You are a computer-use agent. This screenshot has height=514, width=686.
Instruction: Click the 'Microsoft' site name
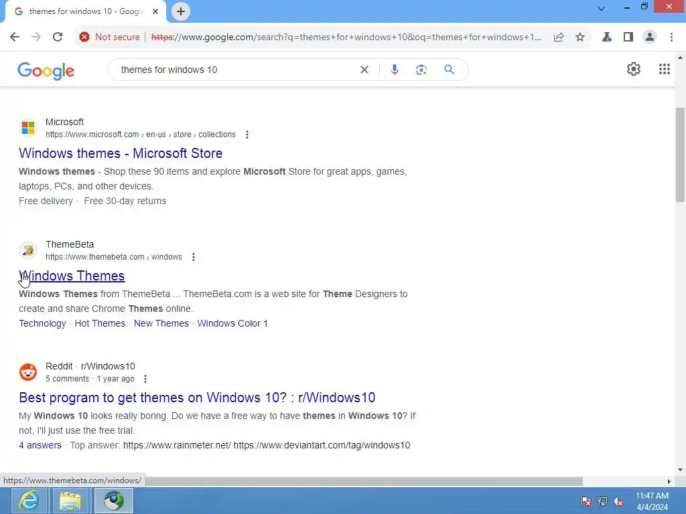coord(64,122)
